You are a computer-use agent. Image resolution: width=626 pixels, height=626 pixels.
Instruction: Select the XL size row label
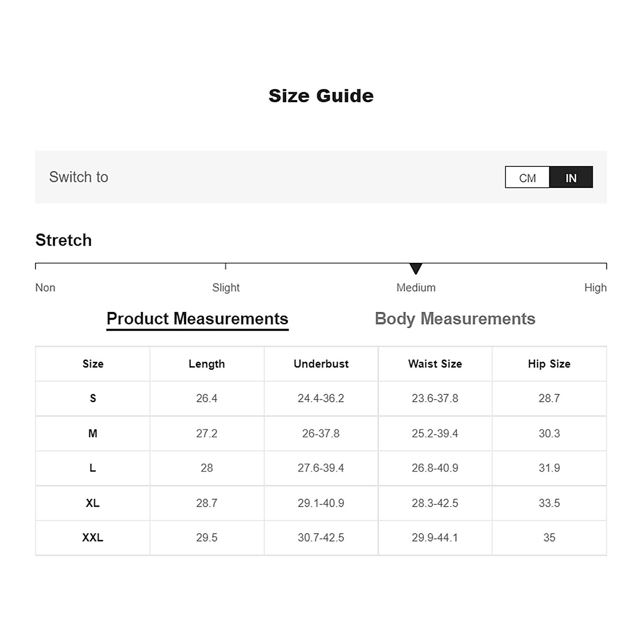coord(93,503)
